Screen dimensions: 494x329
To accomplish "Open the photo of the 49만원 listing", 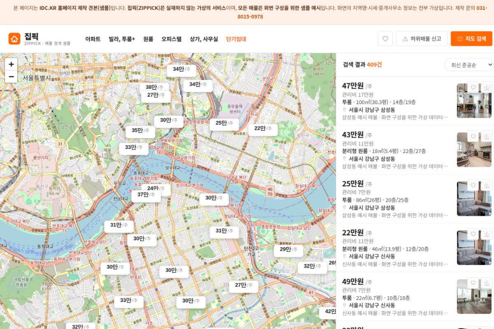I will coord(474,297).
